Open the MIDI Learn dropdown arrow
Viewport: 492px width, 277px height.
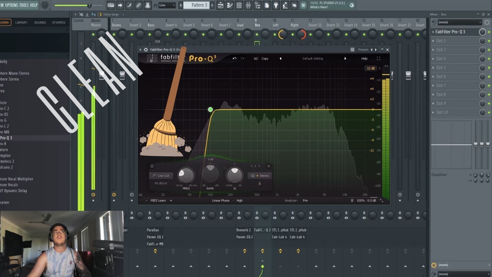171,200
